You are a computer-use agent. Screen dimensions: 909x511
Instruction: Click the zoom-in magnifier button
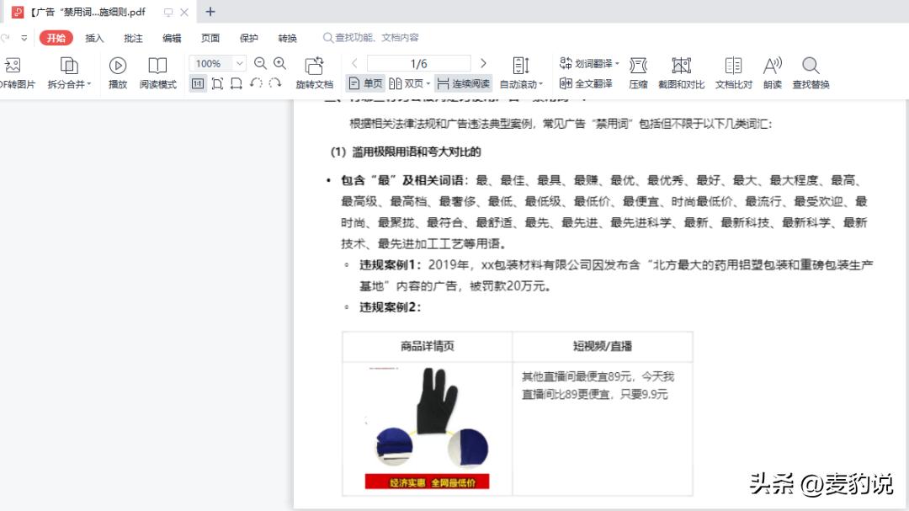[x=279, y=63]
